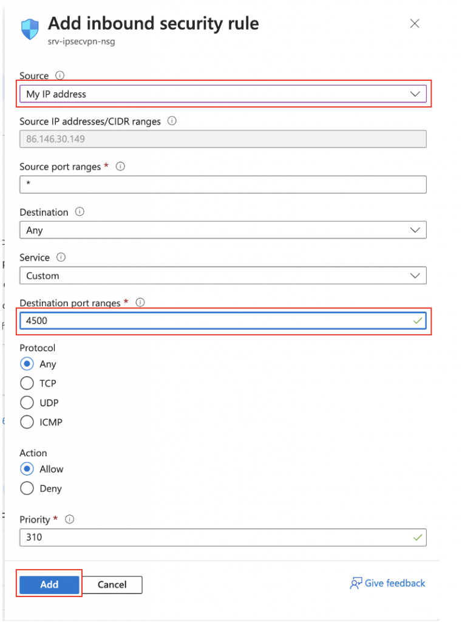Screen dimensions: 465x622
Task: Click the info icon next to Source
Action: [x=60, y=75]
